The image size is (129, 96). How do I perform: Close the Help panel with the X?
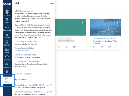click(52, 2)
